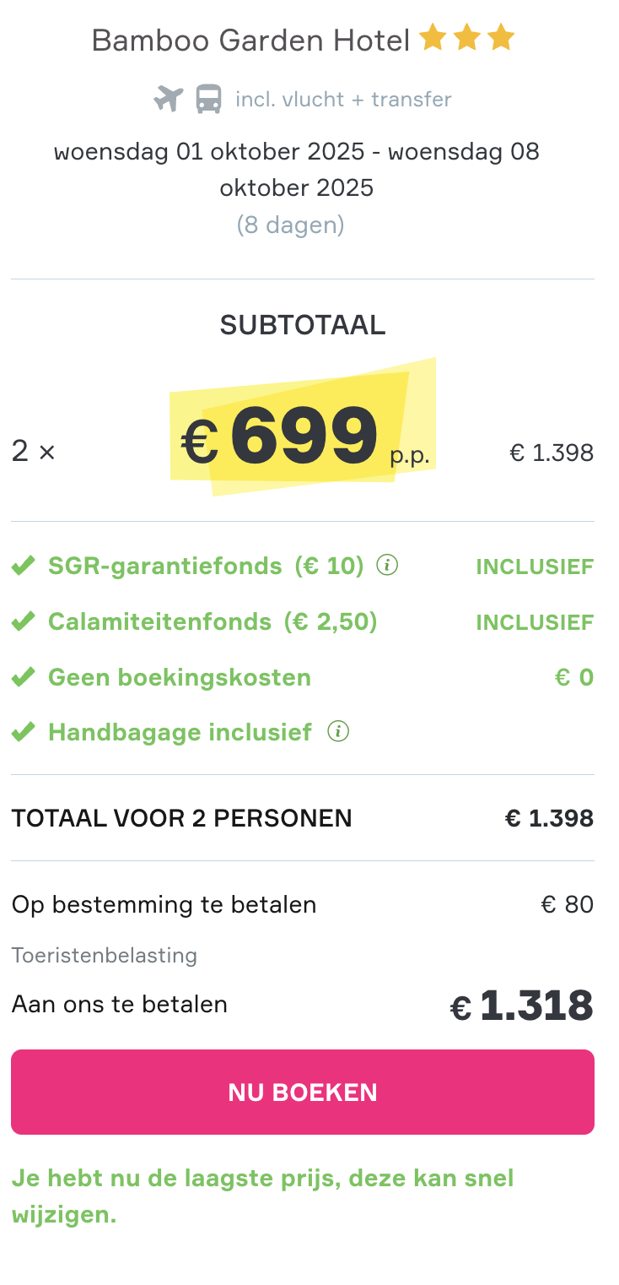Click the € 1.318 amount to pay
The image size is (619, 1285).
pos(521,1006)
